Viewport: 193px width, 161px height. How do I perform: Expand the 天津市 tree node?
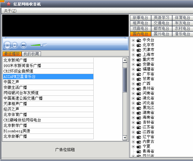coord(133,50)
